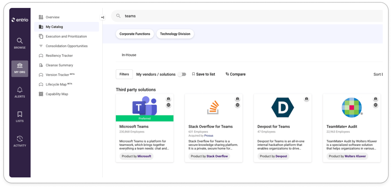Click globe icon on Stack Overflow card

(237, 105)
